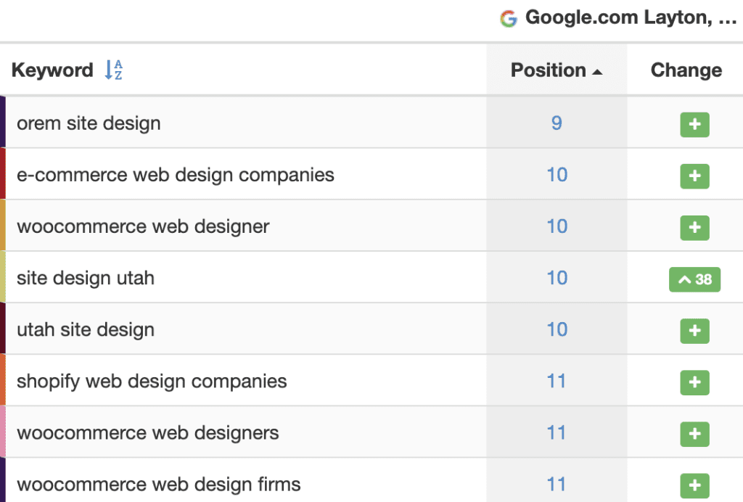
Task: Click plus icon for e-commerce web design companies
Action: pyautogui.click(x=694, y=176)
